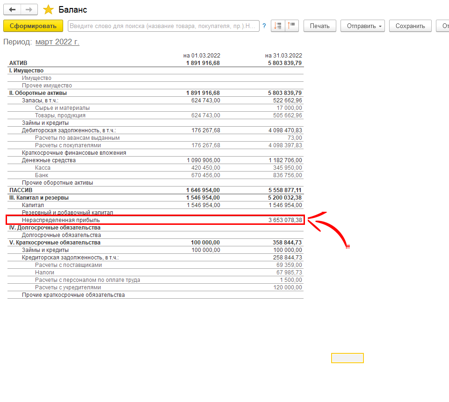Image resolution: width=449 pixels, height=402 pixels.
Task: Focus the search text field
Action: [163, 26]
